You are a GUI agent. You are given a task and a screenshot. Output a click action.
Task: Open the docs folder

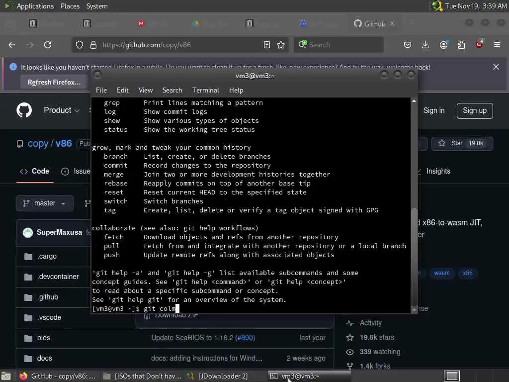click(44, 358)
